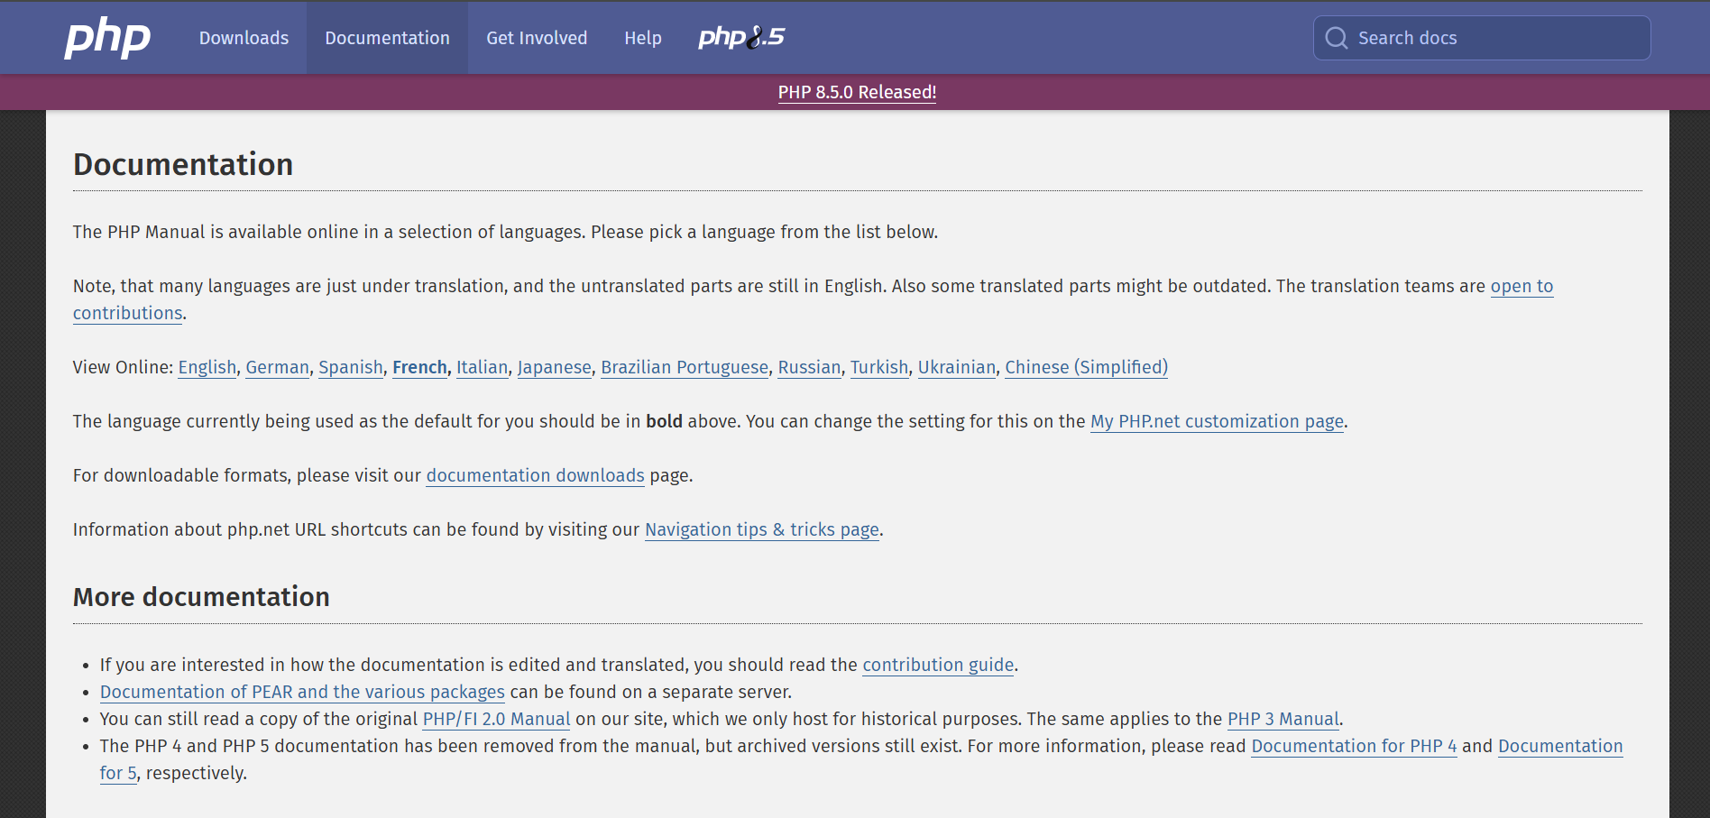1710x818 pixels.
Task: Open the Help navigation item
Action: point(643,38)
